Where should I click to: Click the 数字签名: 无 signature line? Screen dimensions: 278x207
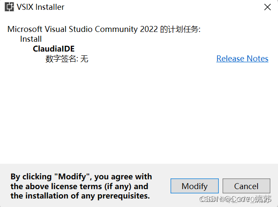click(67, 59)
